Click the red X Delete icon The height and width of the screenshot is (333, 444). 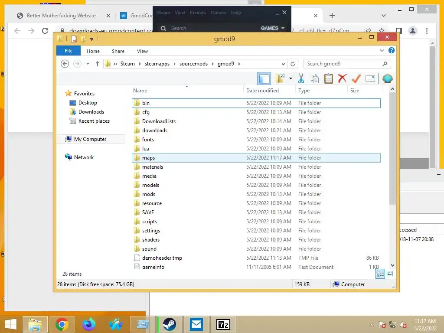pyautogui.click(x=342, y=78)
